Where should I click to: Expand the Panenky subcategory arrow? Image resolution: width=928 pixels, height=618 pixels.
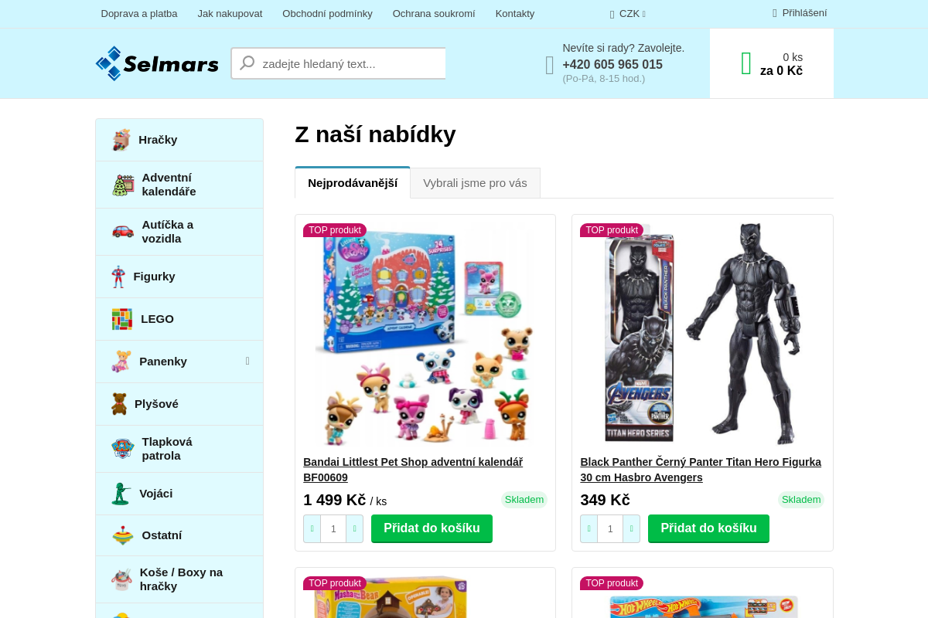coord(247,361)
